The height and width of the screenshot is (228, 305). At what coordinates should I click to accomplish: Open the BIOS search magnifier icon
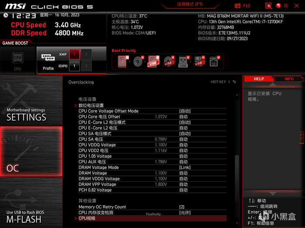click(x=268, y=6)
